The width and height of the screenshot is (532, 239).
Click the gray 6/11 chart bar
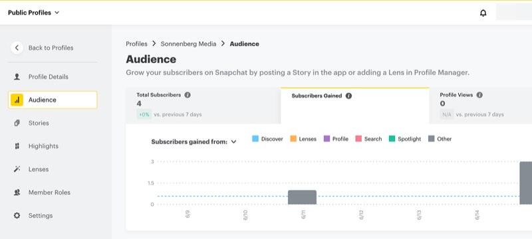pos(303,197)
